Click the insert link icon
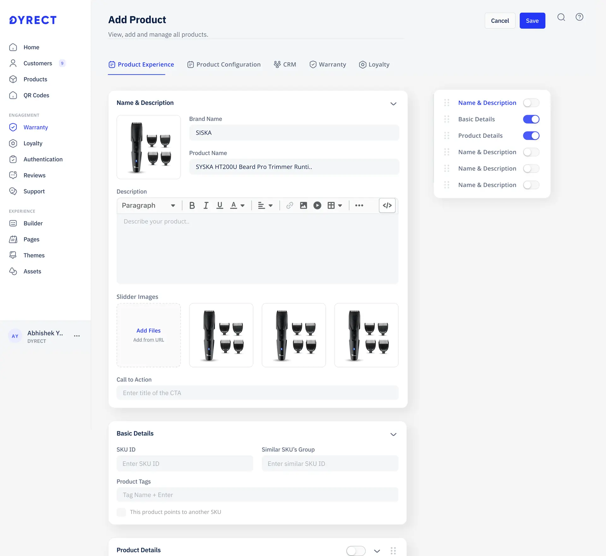 click(289, 205)
